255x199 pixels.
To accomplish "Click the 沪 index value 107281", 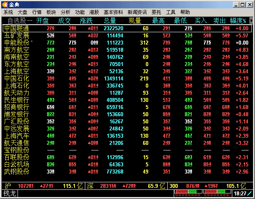I will (26, 186).
